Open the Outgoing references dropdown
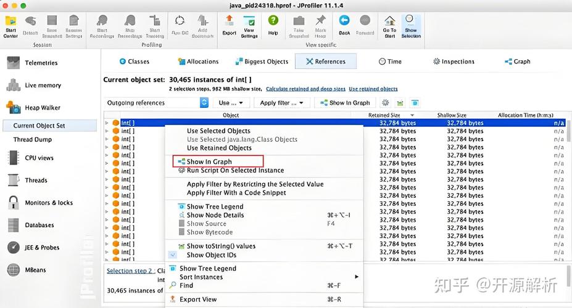The width and height of the screenshot is (572, 308). (x=157, y=103)
